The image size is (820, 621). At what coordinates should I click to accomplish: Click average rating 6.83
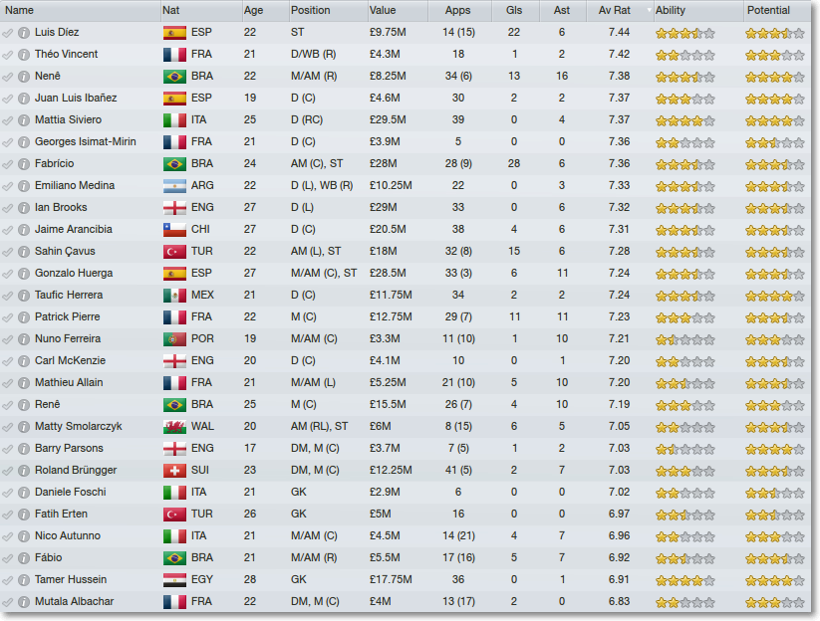(619, 602)
